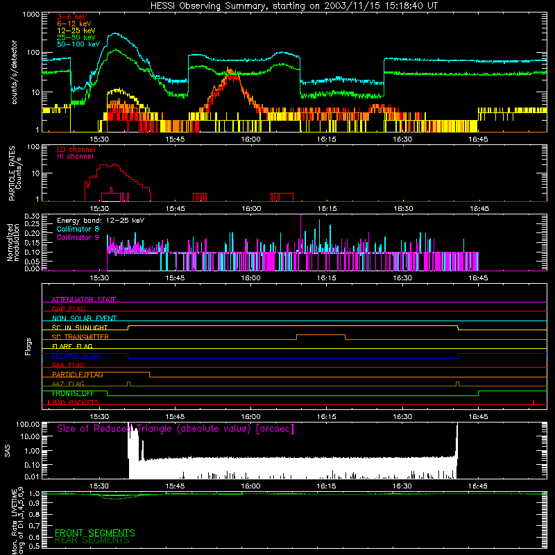Click the 'BAD_PACKETS' flag label
The height and width of the screenshot is (555, 555).
tap(75, 402)
